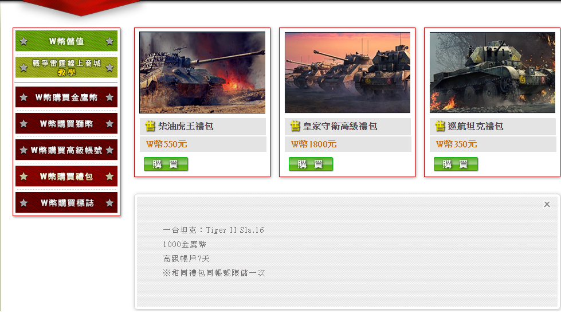Click the left star on 戰爭雷霆線上商城教學

tap(24, 67)
